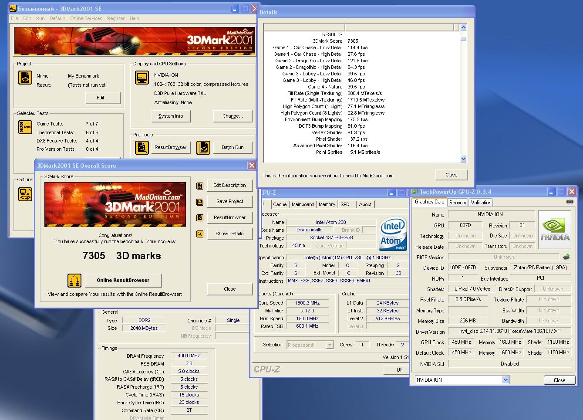Click the Show Details button
Screen dimensions: 583x420
pos(229,234)
